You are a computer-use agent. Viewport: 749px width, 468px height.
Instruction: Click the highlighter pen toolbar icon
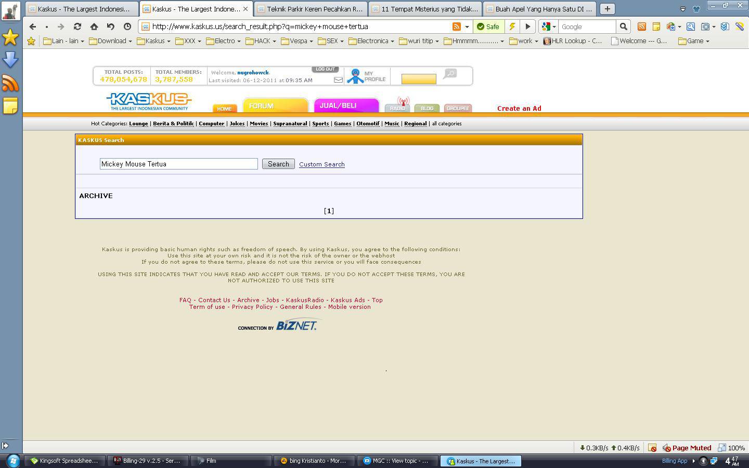tap(739, 27)
